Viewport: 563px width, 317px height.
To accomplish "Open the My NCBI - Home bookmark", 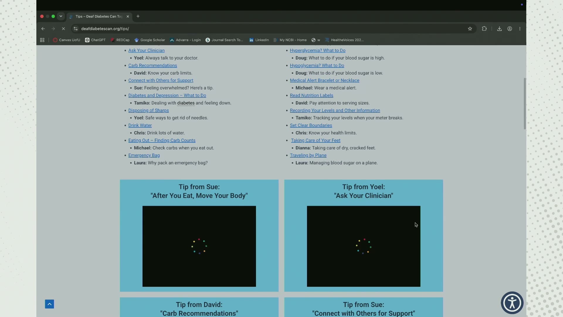I will click(x=290, y=40).
